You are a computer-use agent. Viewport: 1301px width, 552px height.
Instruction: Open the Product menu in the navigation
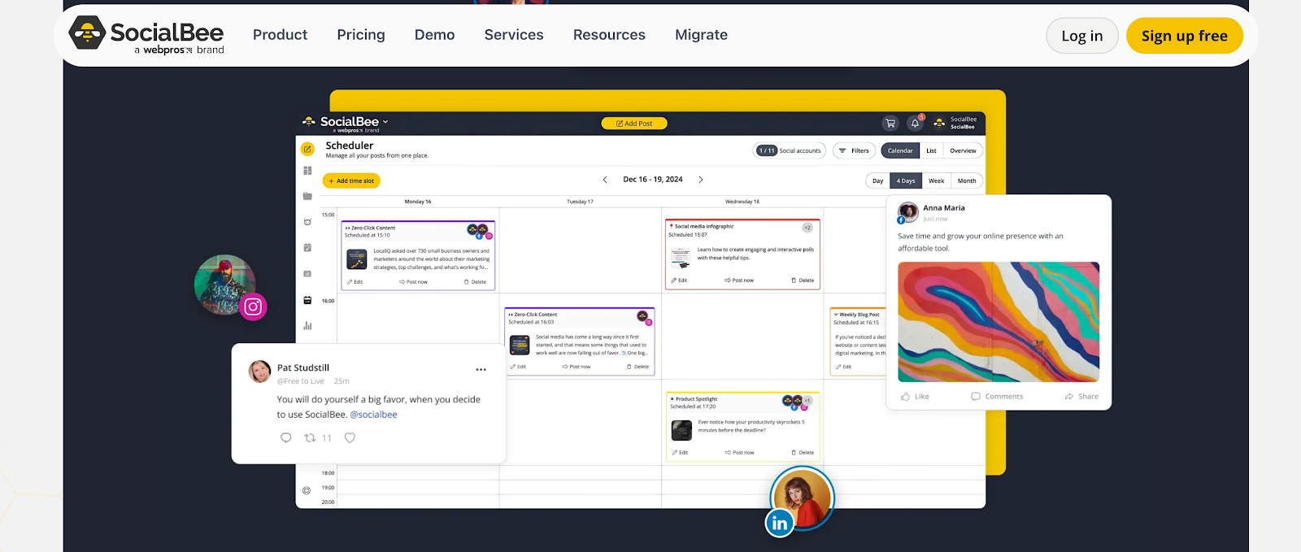280,35
